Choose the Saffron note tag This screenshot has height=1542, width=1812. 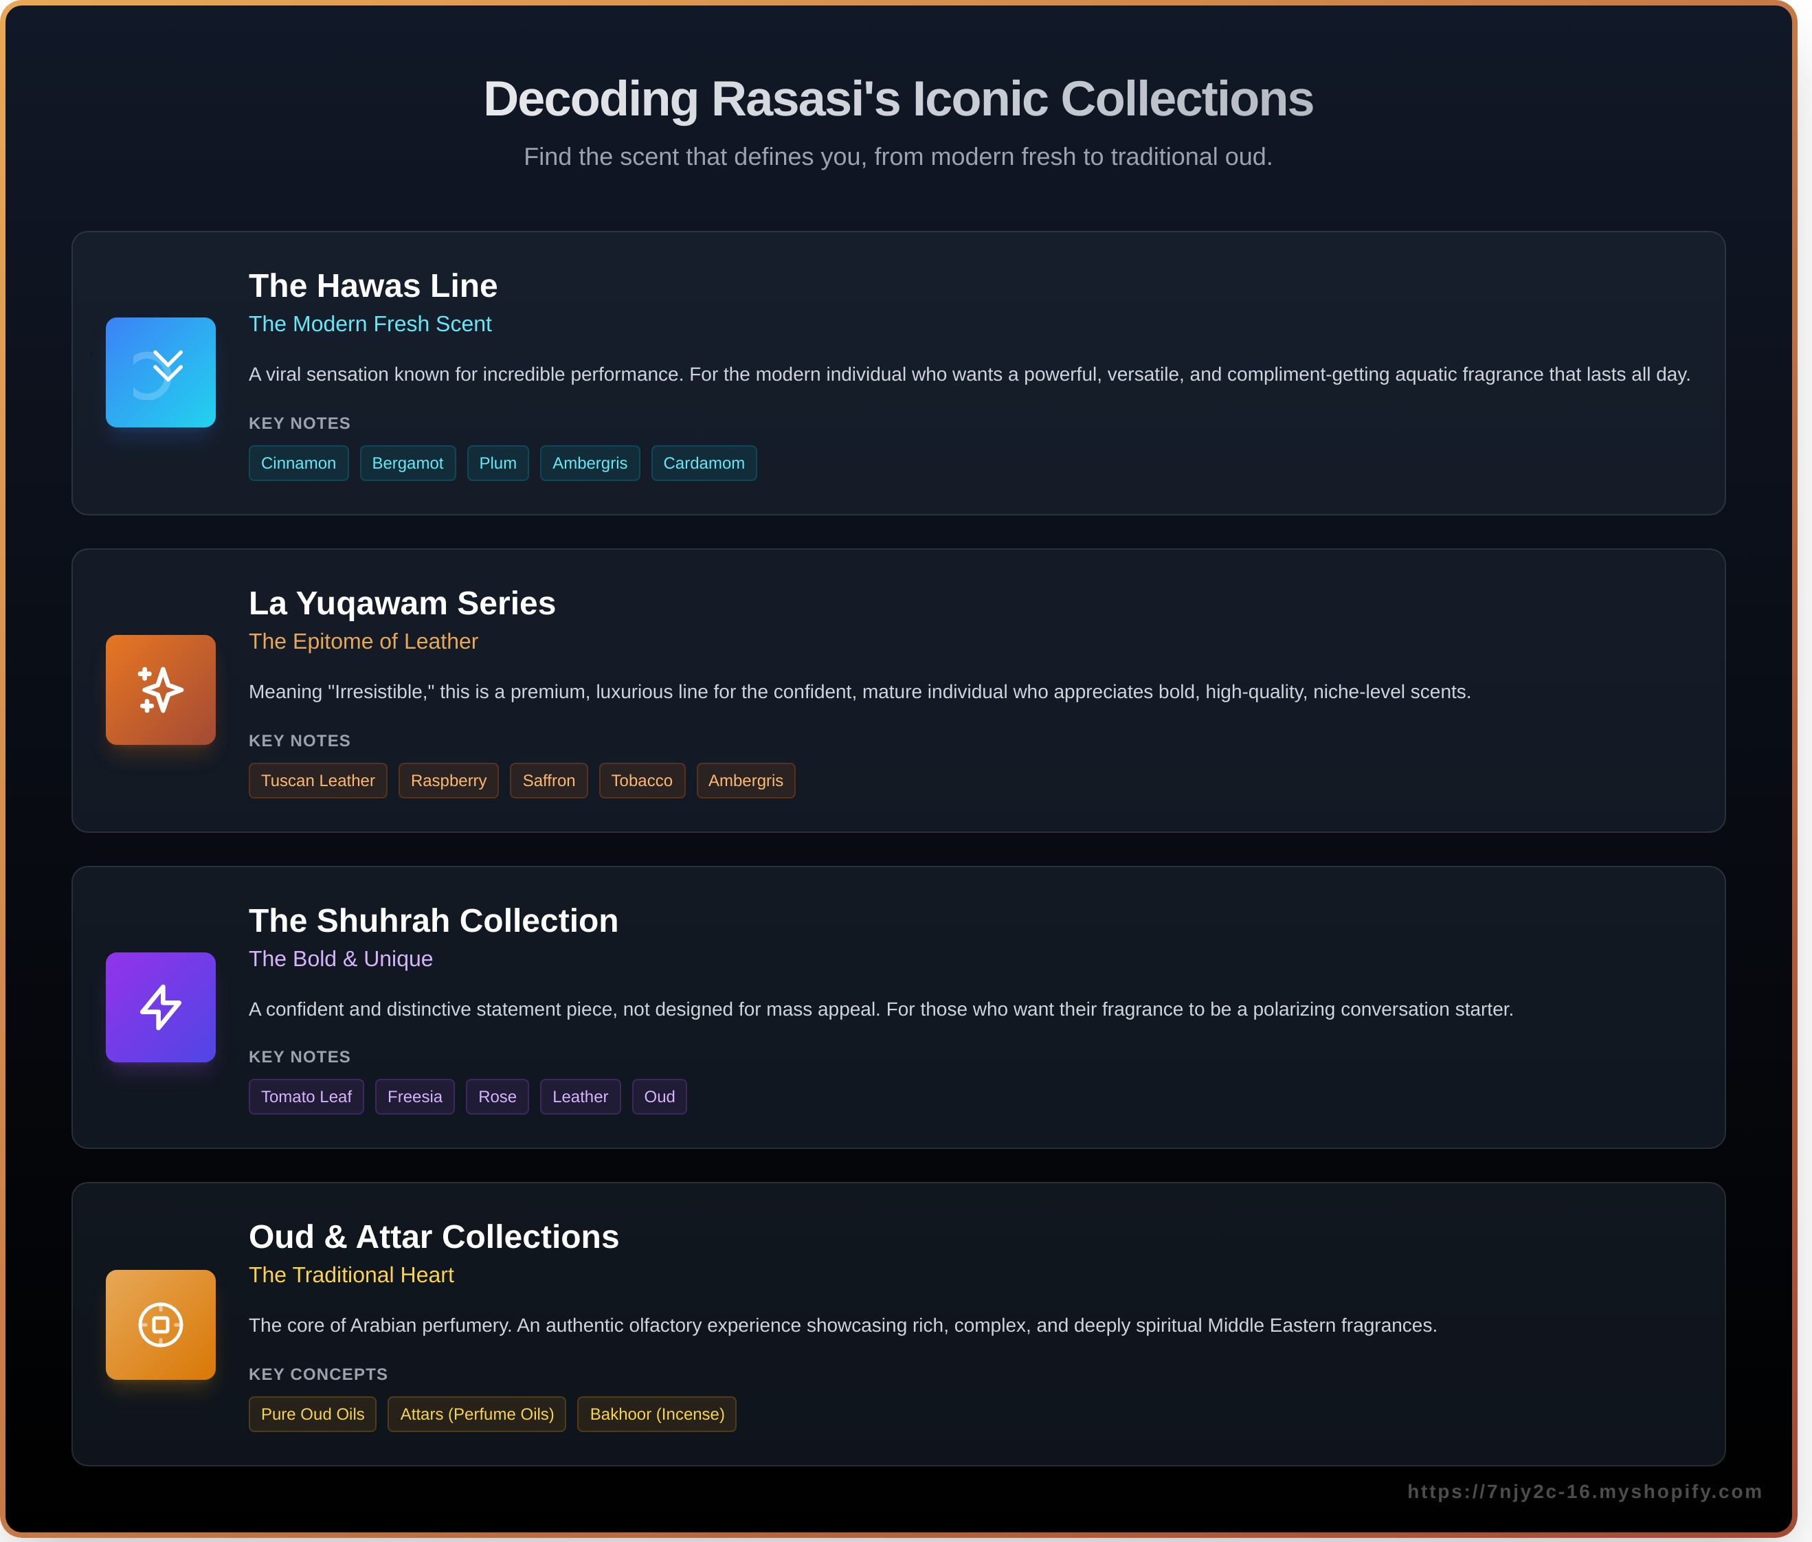click(x=548, y=781)
